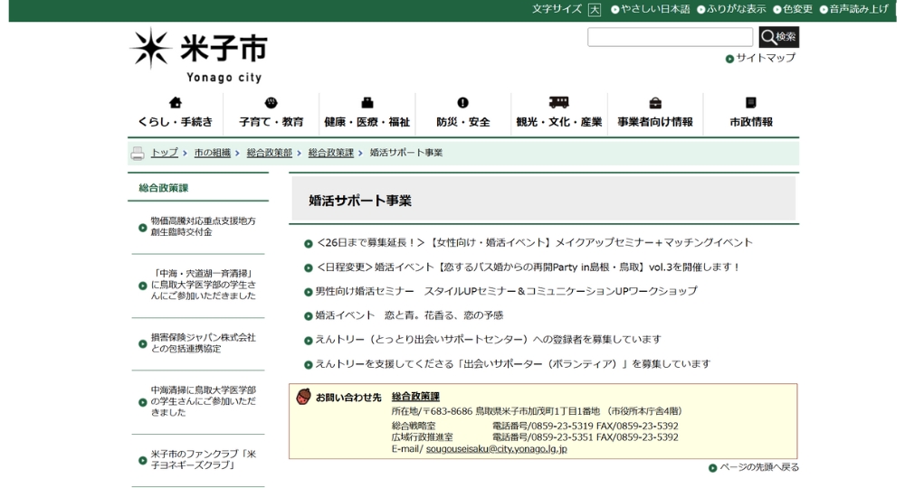Image resolution: width=905 pixels, height=488 pixels.
Task: Click 婚活サポート事業 breadcrumb text
Action: pyautogui.click(x=406, y=153)
